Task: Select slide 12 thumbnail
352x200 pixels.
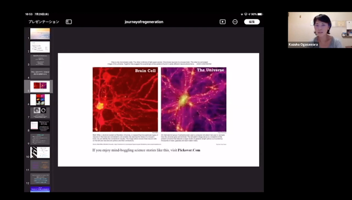Action: pos(40,179)
